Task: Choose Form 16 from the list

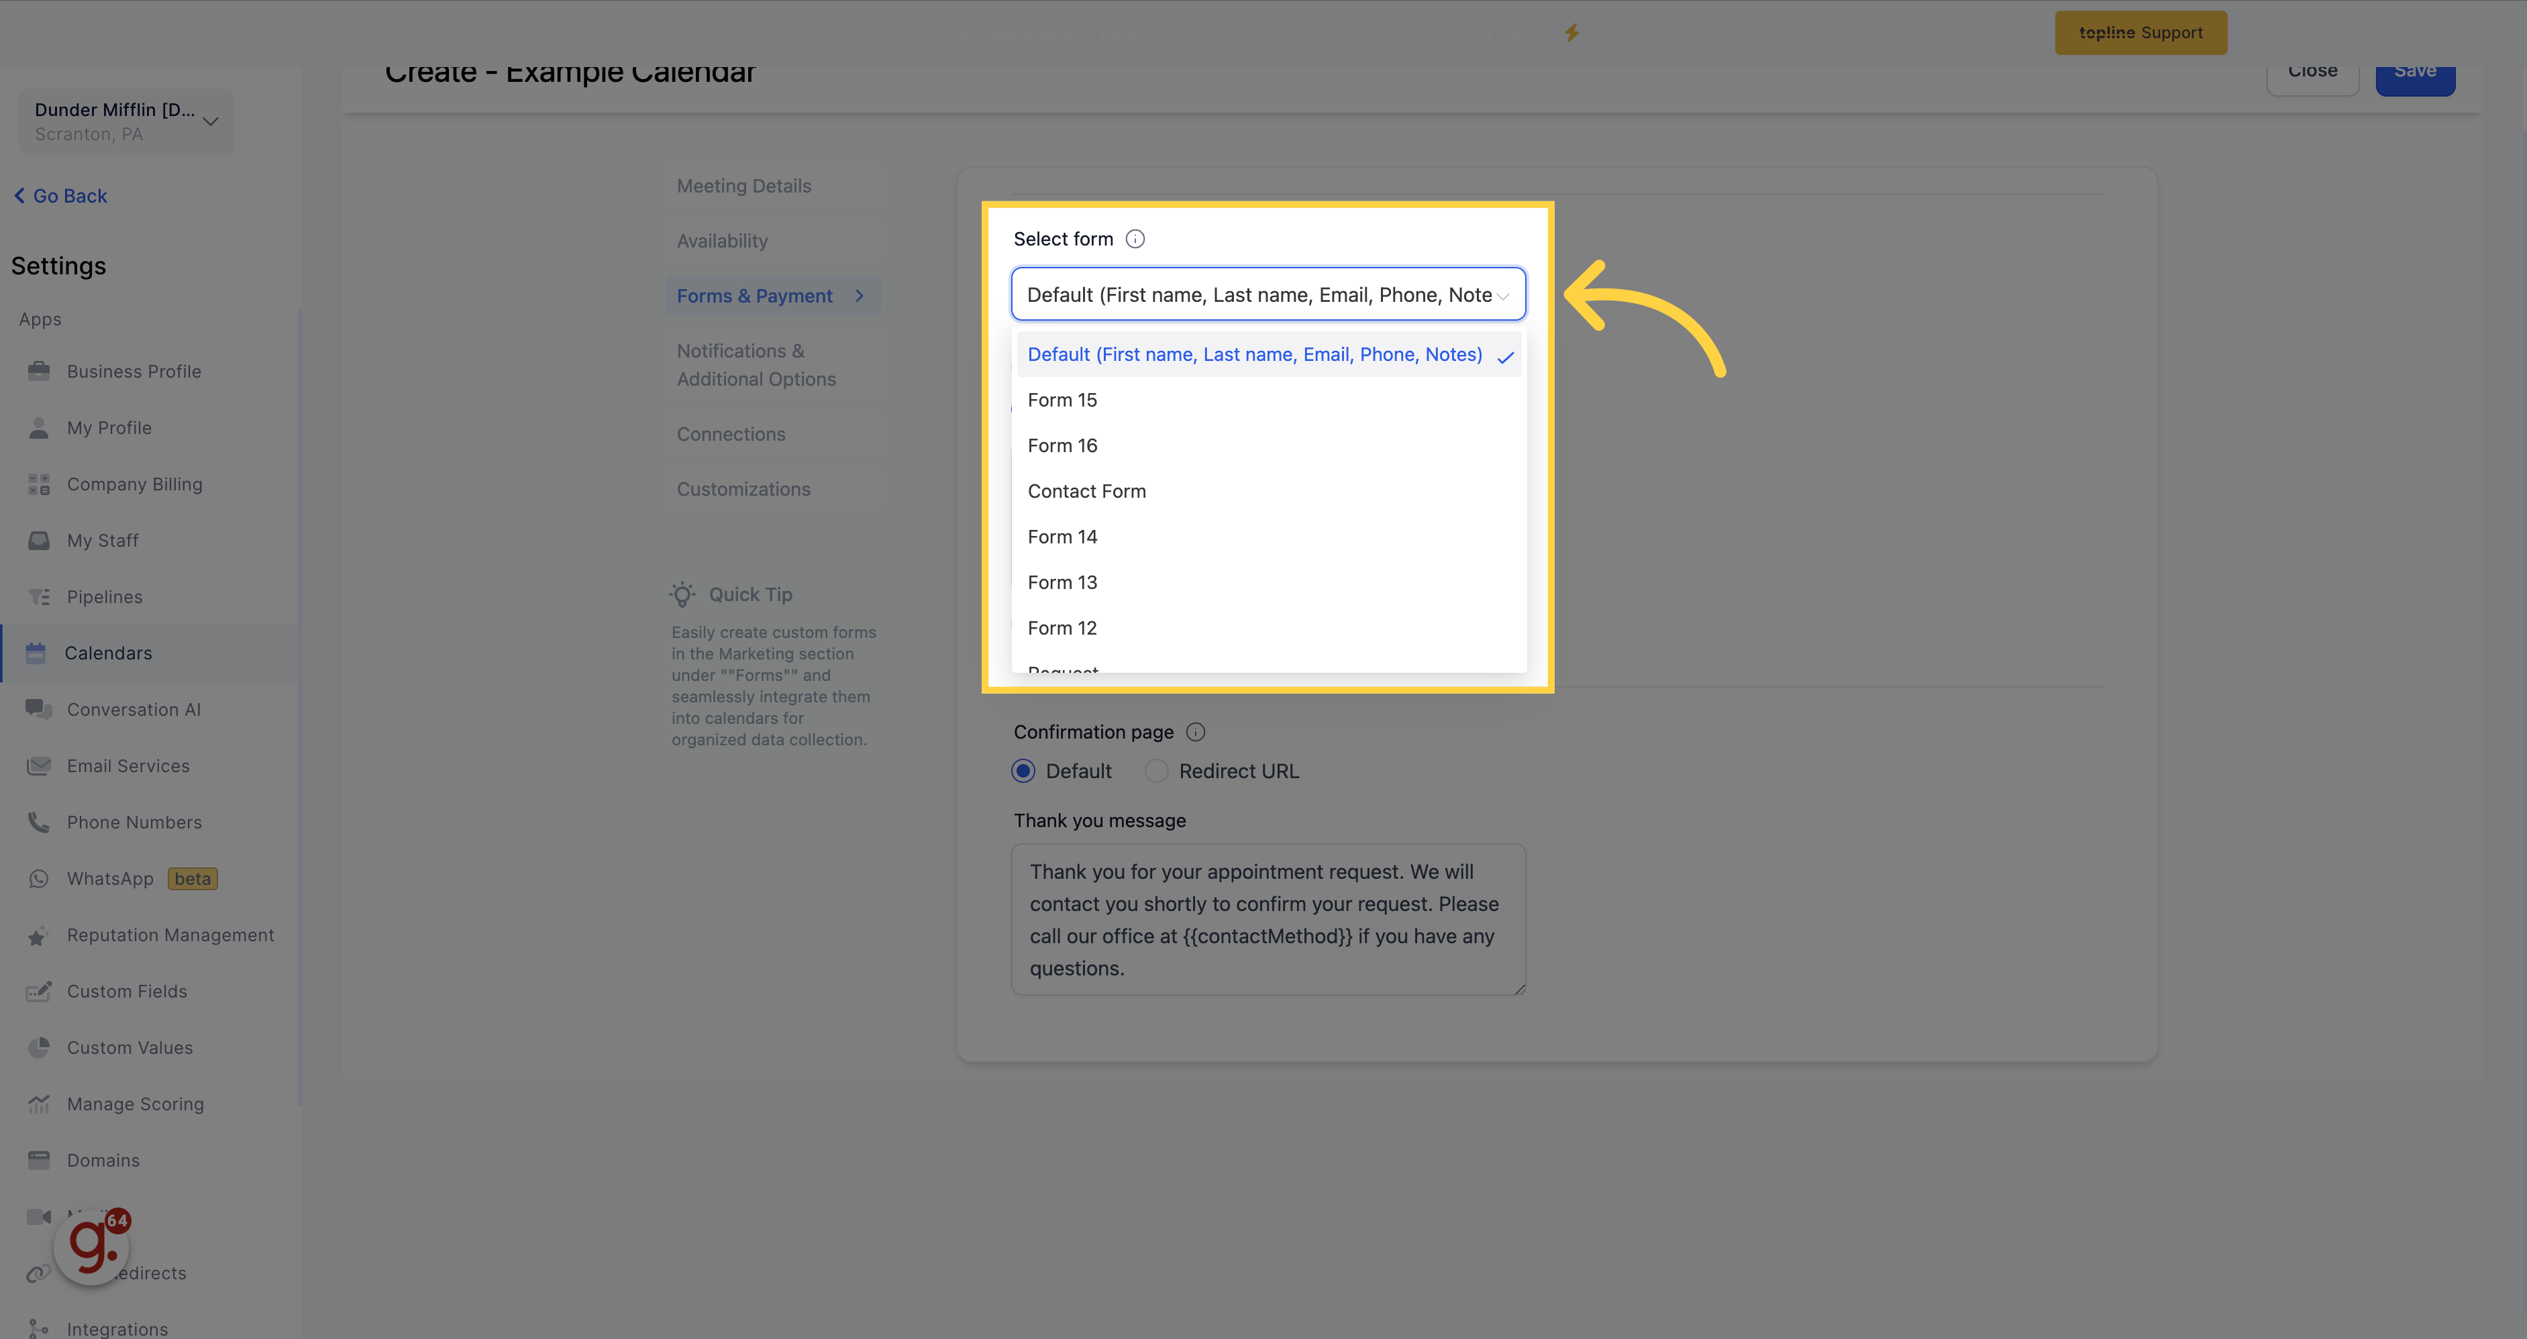Action: pyautogui.click(x=1268, y=445)
